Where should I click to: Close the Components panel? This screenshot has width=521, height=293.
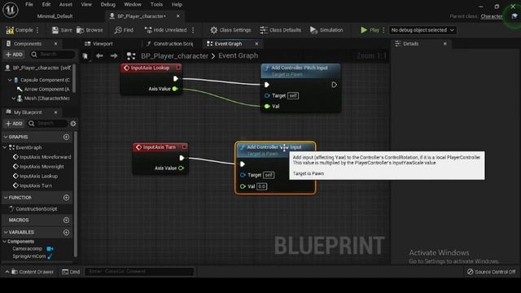pyautogui.click(x=56, y=44)
